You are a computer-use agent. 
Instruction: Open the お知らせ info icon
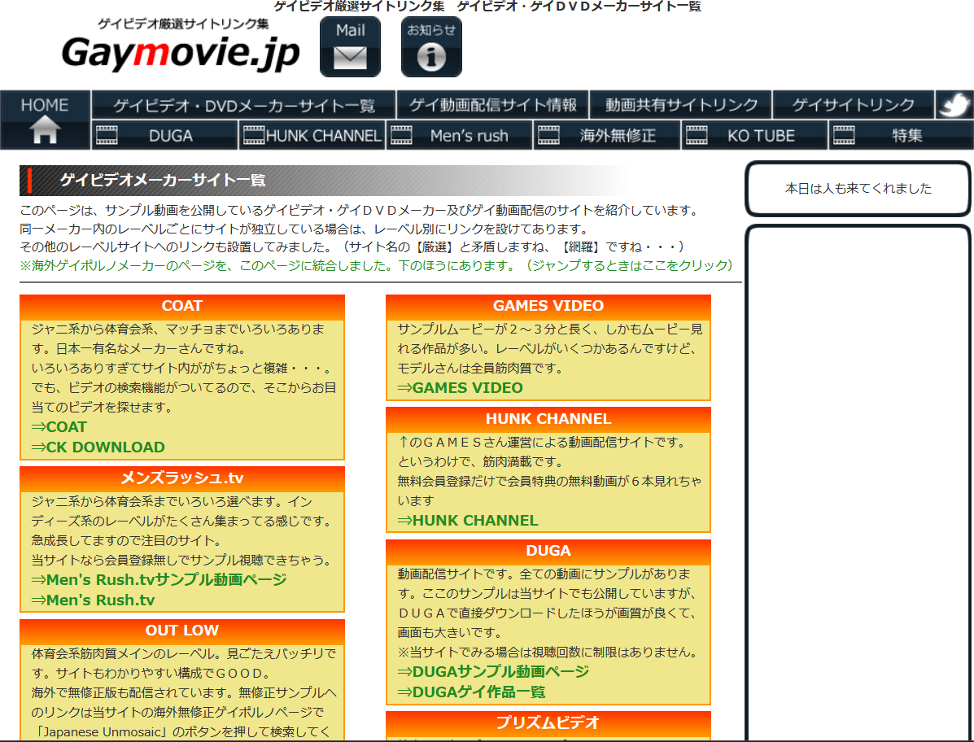(431, 47)
